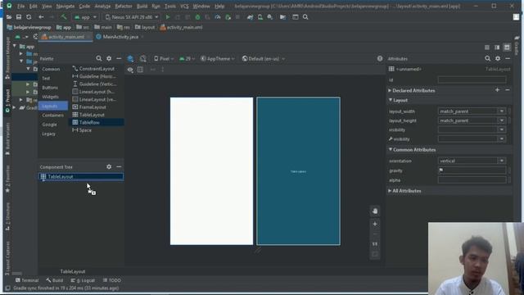Select the blueprint view on canvas
Image resolution: width=524 pixels, height=295 pixels.
298,171
